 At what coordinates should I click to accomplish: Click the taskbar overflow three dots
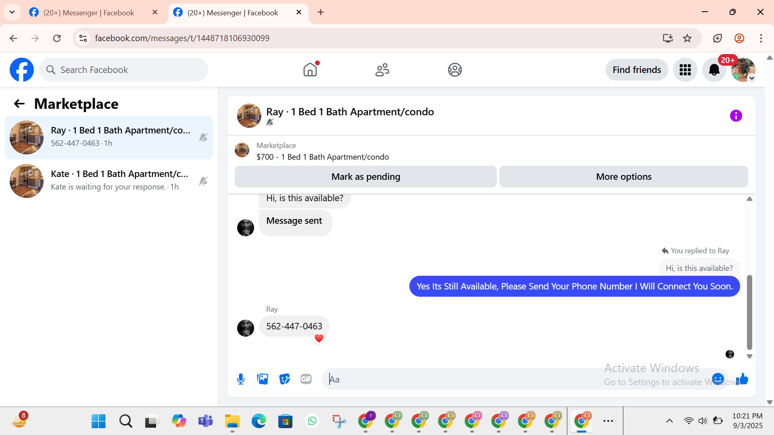608,421
